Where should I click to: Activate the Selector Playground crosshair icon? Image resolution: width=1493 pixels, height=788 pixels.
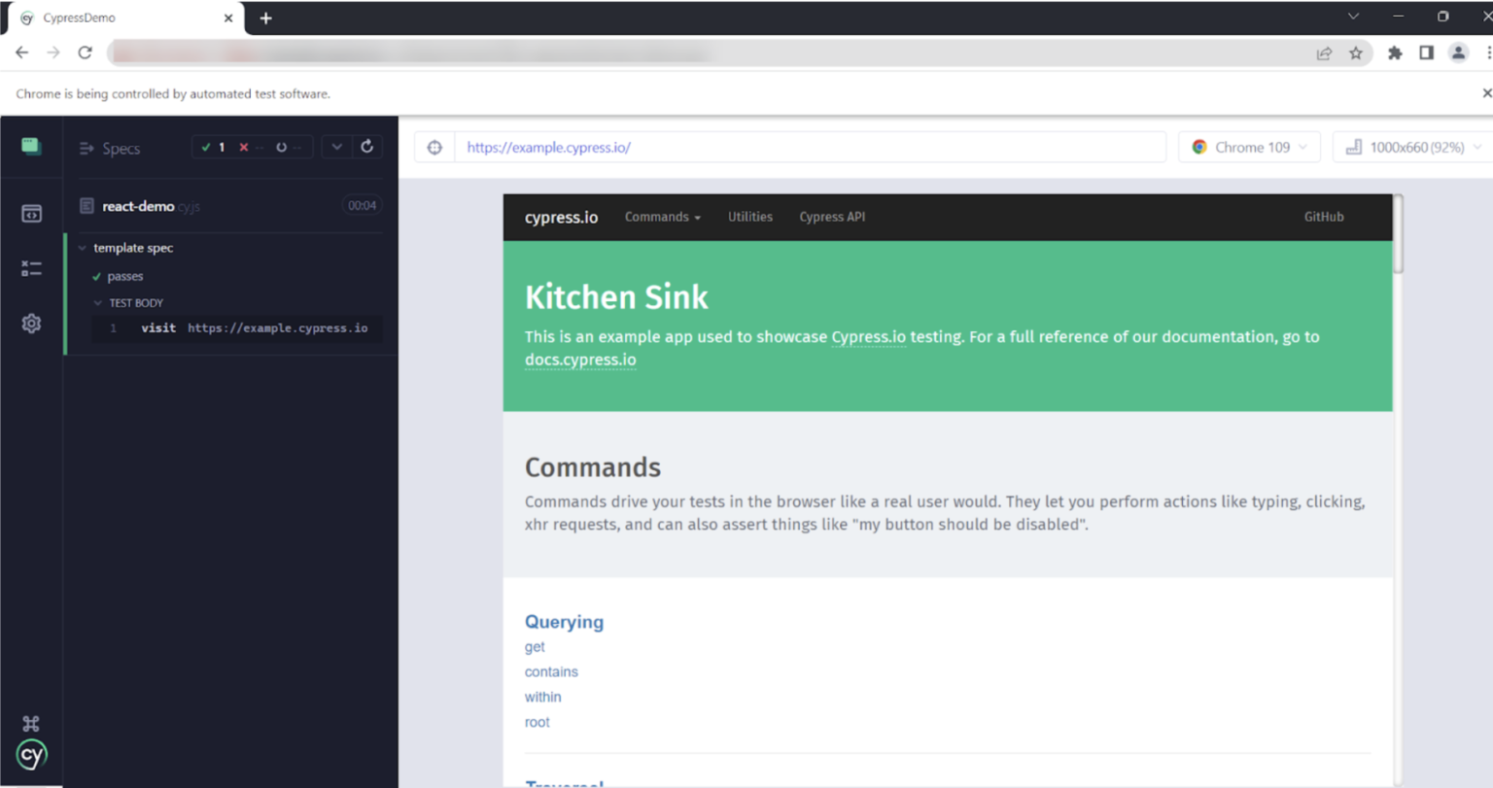pos(434,147)
